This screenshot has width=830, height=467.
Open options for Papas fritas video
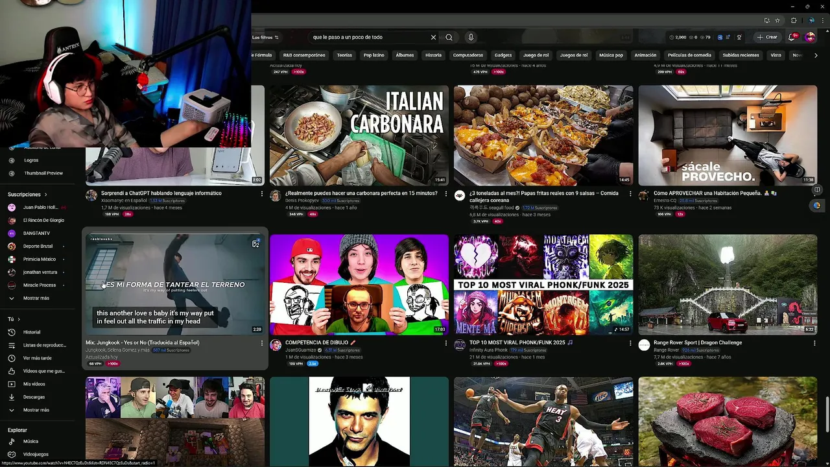pyautogui.click(x=630, y=193)
